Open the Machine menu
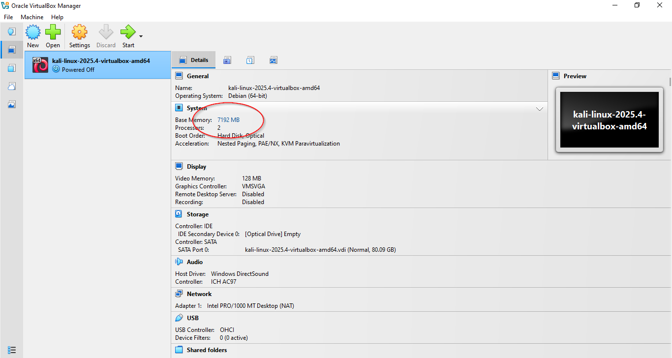Image resolution: width=672 pixels, height=358 pixels. tap(32, 17)
